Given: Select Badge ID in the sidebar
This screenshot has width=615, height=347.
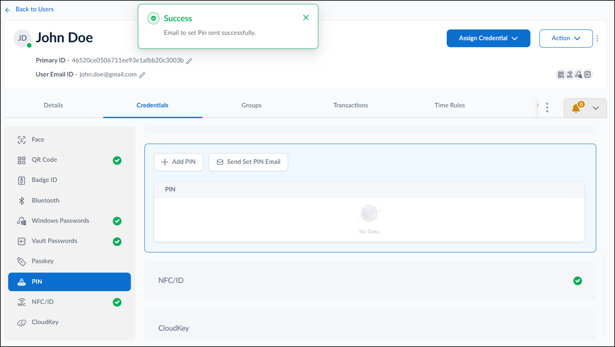Looking at the screenshot, I should 69,180.
